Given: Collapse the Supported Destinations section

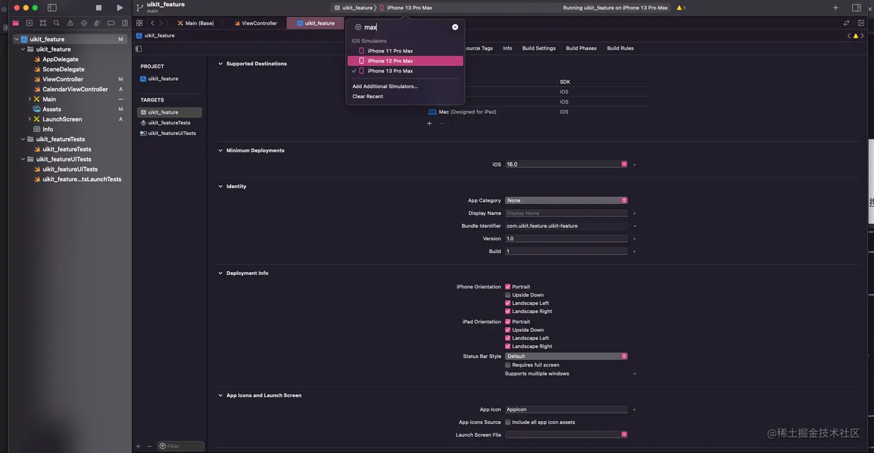Looking at the screenshot, I should coord(220,63).
